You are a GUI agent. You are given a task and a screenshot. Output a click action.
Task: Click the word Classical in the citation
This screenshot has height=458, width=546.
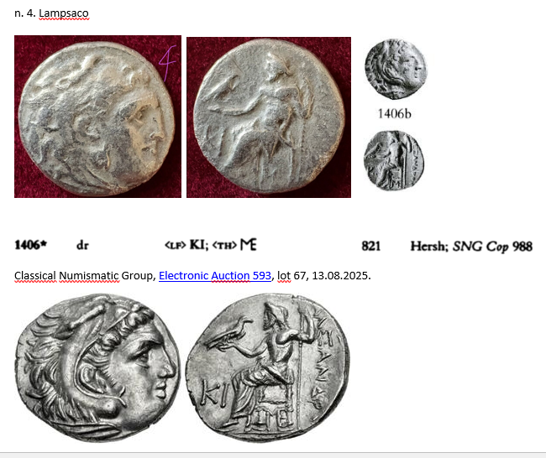tap(34, 275)
